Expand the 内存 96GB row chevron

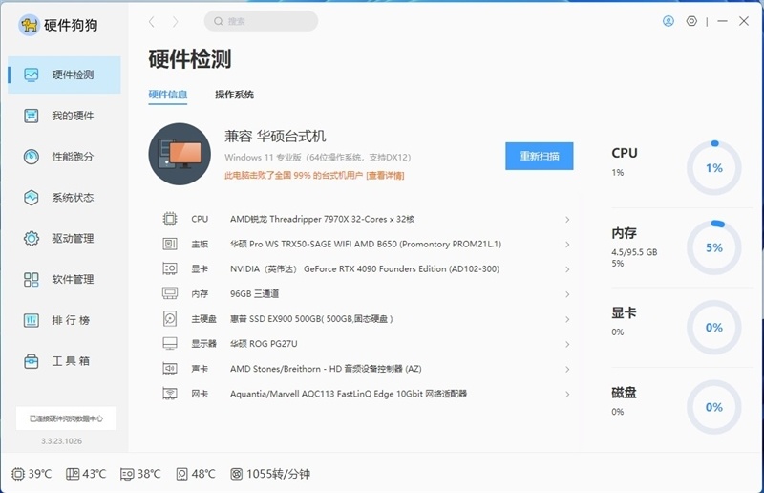[567, 294]
